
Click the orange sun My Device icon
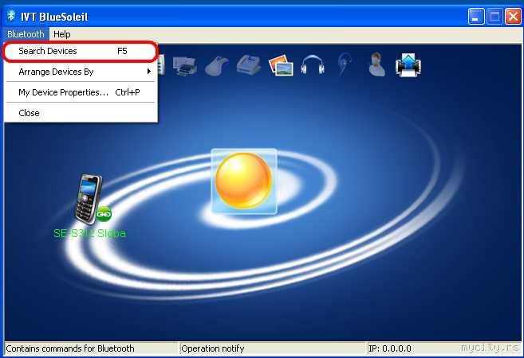coord(243,181)
